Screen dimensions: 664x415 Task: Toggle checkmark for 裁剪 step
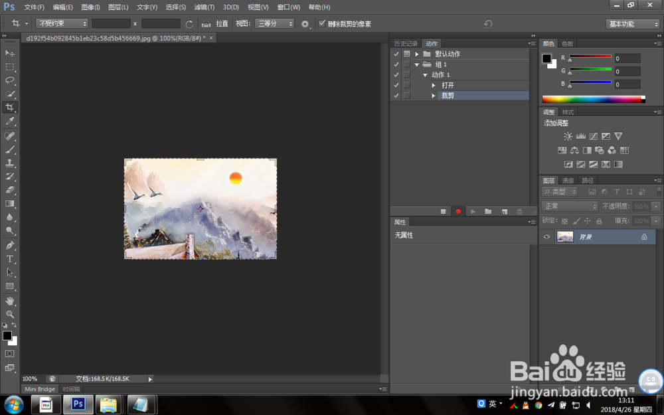click(396, 96)
